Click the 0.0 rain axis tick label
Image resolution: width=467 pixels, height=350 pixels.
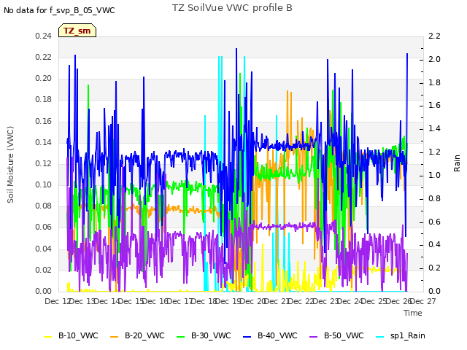point(434,291)
